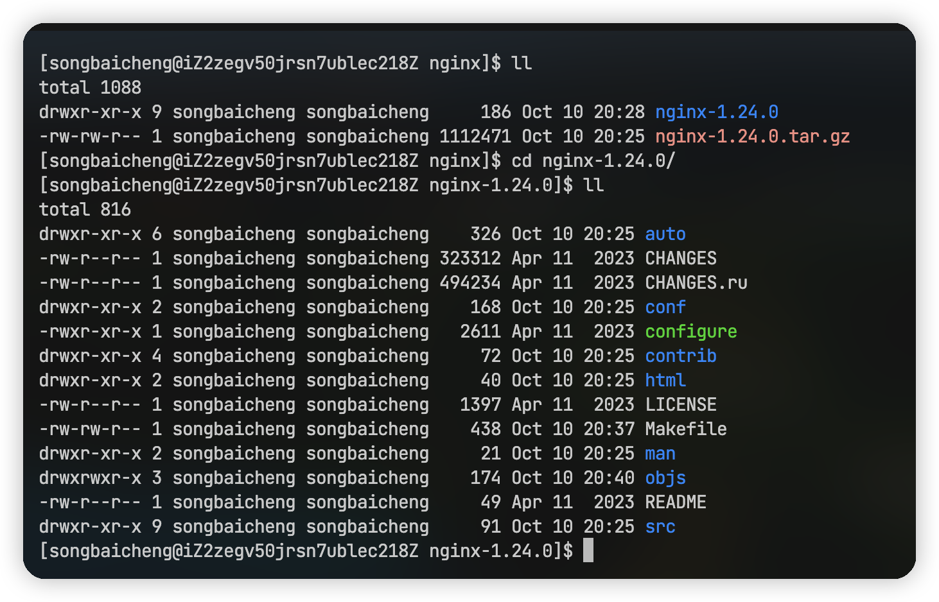Select the 1112471 file size value
This screenshot has width=939, height=602.
click(x=475, y=136)
